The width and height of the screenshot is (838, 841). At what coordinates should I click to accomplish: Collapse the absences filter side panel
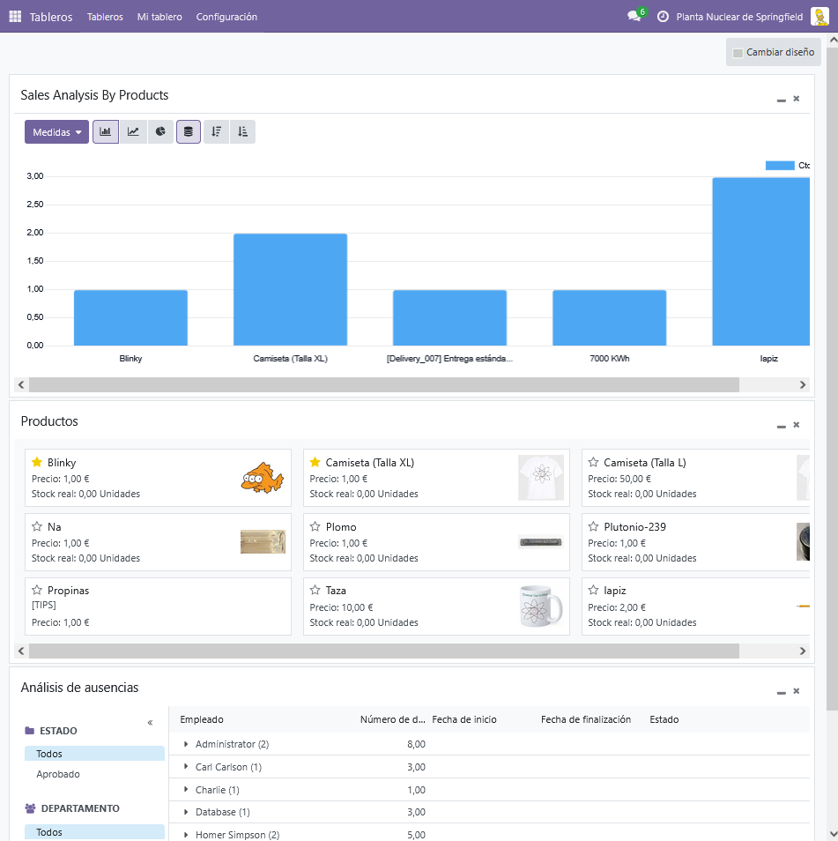pos(150,723)
